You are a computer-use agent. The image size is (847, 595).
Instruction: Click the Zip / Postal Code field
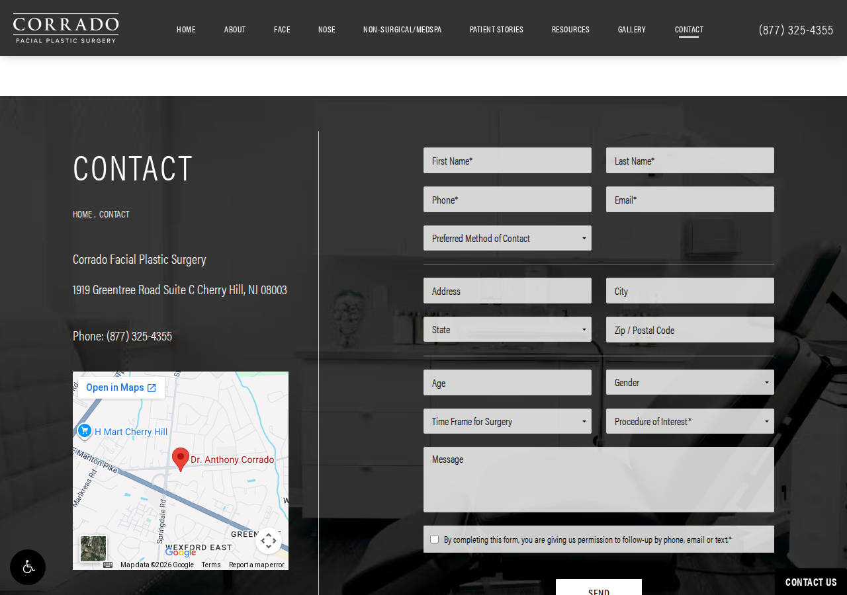point(690,330)
